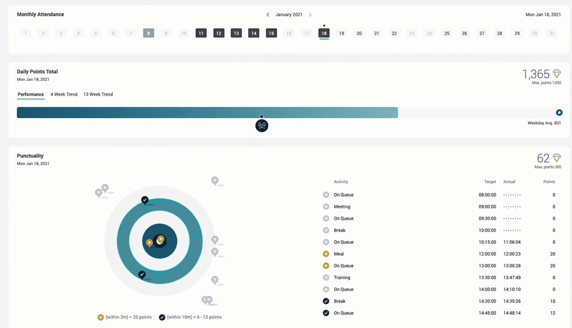572x328 pixels.
Task: Click the checkmark pin on the bullseye target
Action: [145, 201]
